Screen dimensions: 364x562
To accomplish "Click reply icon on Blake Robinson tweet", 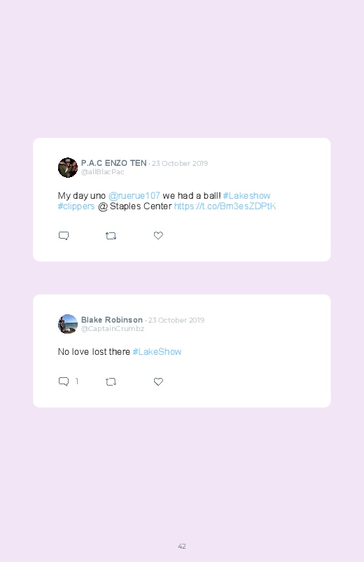I will click(64, 381).
